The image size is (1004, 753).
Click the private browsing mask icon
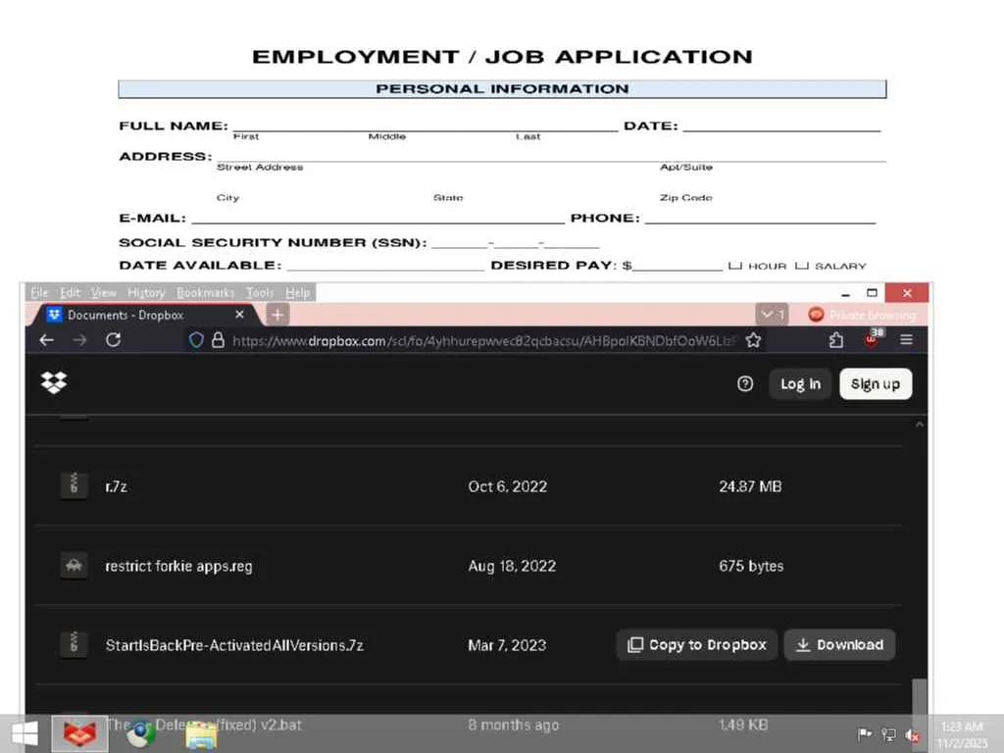click(x=816, y=315)
